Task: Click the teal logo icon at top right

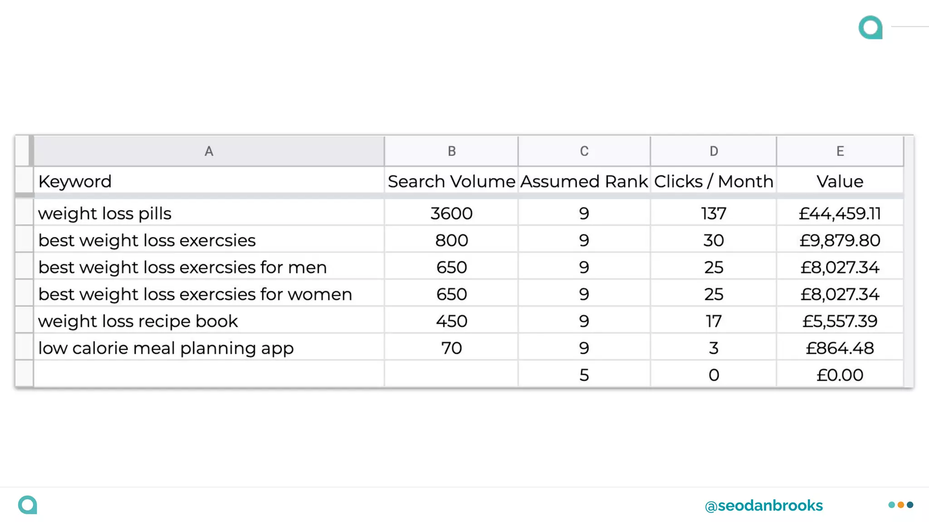Action: [x=870, y=28]
